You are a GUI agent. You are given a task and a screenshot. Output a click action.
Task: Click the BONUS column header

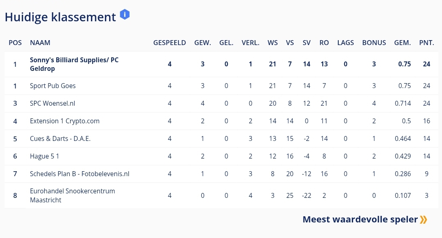click(374, 43)
